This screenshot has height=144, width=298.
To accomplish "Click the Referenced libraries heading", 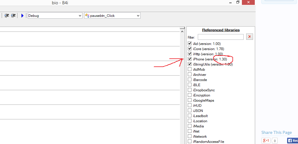I will click(x=221, y=30).
